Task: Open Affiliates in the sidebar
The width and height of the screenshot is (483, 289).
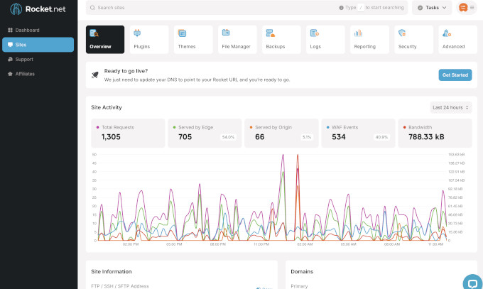Action: click(38, 74)
